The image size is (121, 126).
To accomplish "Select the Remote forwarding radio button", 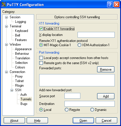I will 66,110.
